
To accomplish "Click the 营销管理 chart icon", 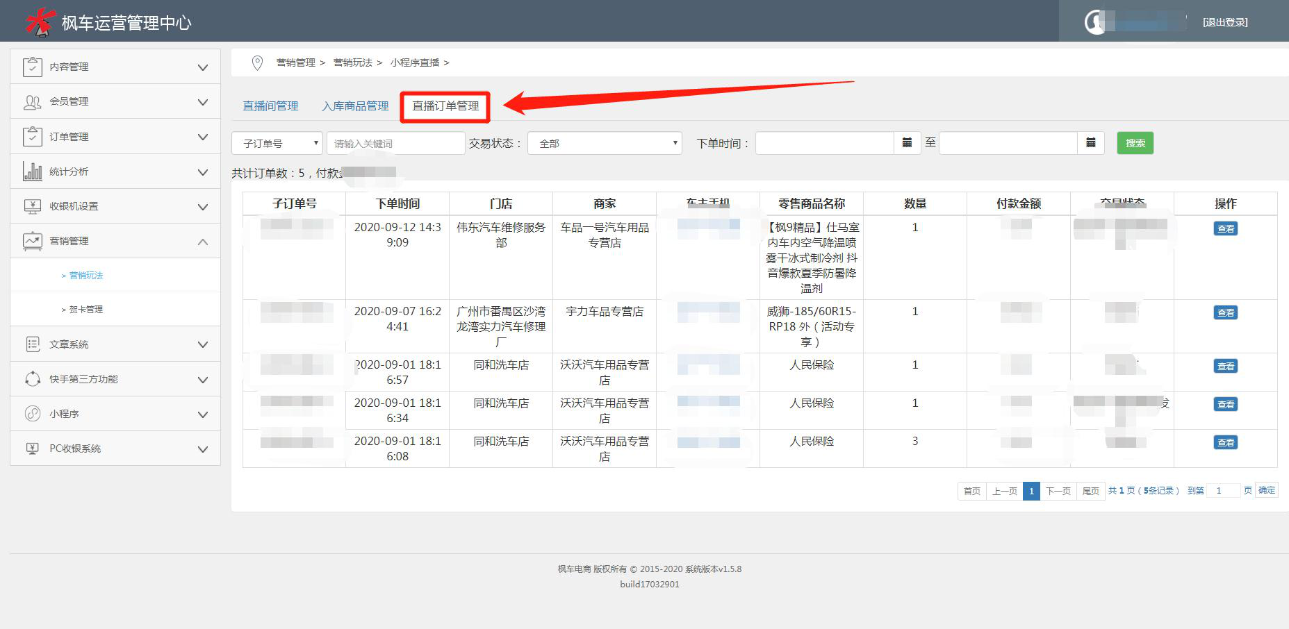I will (x=32, y=241).
